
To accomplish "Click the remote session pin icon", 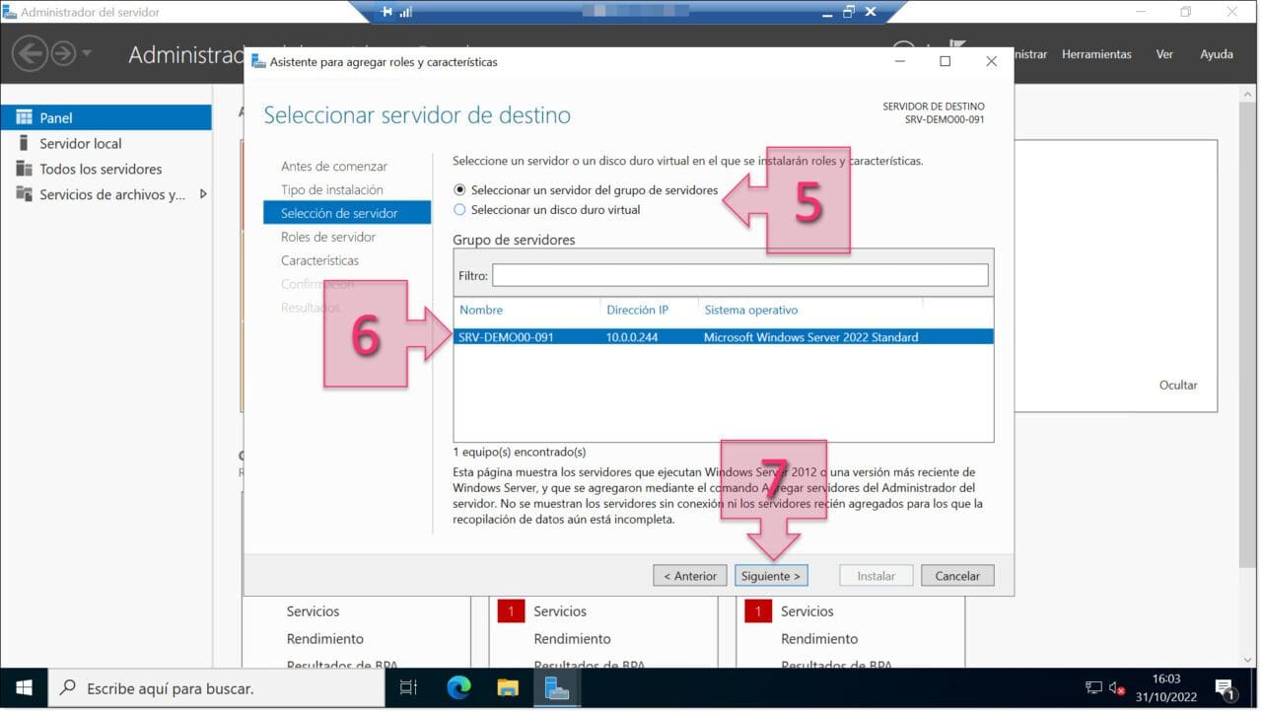I will [x=387, y=12].
